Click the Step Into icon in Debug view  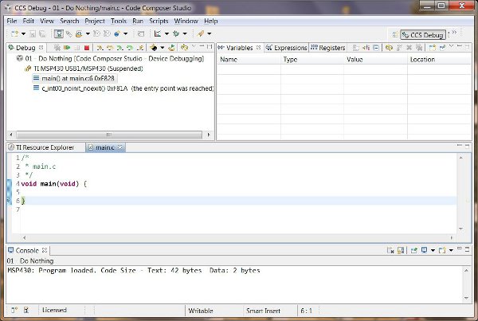tap(100, 48)
